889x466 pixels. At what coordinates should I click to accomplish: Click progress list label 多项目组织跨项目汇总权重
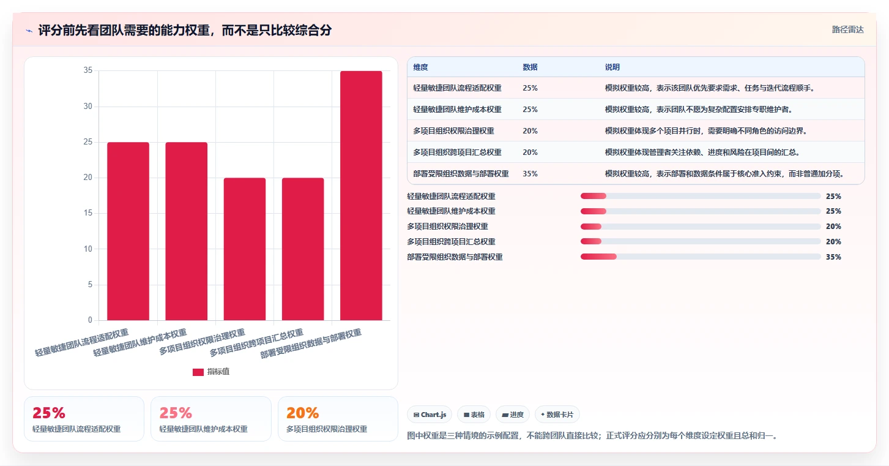(x=451, y=242)
